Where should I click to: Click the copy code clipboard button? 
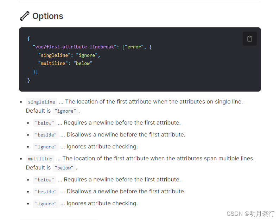(x=249, y=39)
